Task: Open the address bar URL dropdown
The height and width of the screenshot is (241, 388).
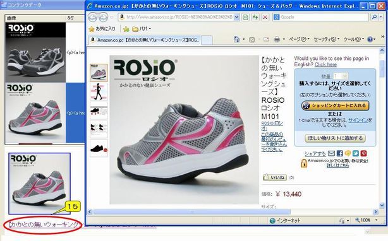Action: [x=236, y=17]
